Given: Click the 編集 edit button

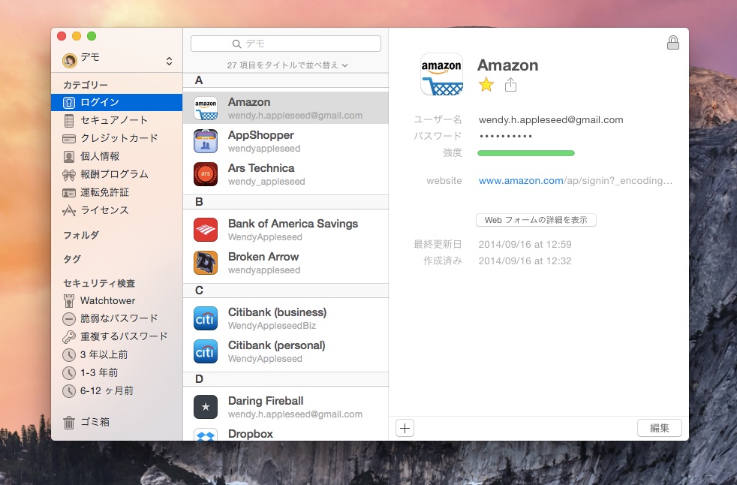Looking at the screenshot, I should coord(660,428).
